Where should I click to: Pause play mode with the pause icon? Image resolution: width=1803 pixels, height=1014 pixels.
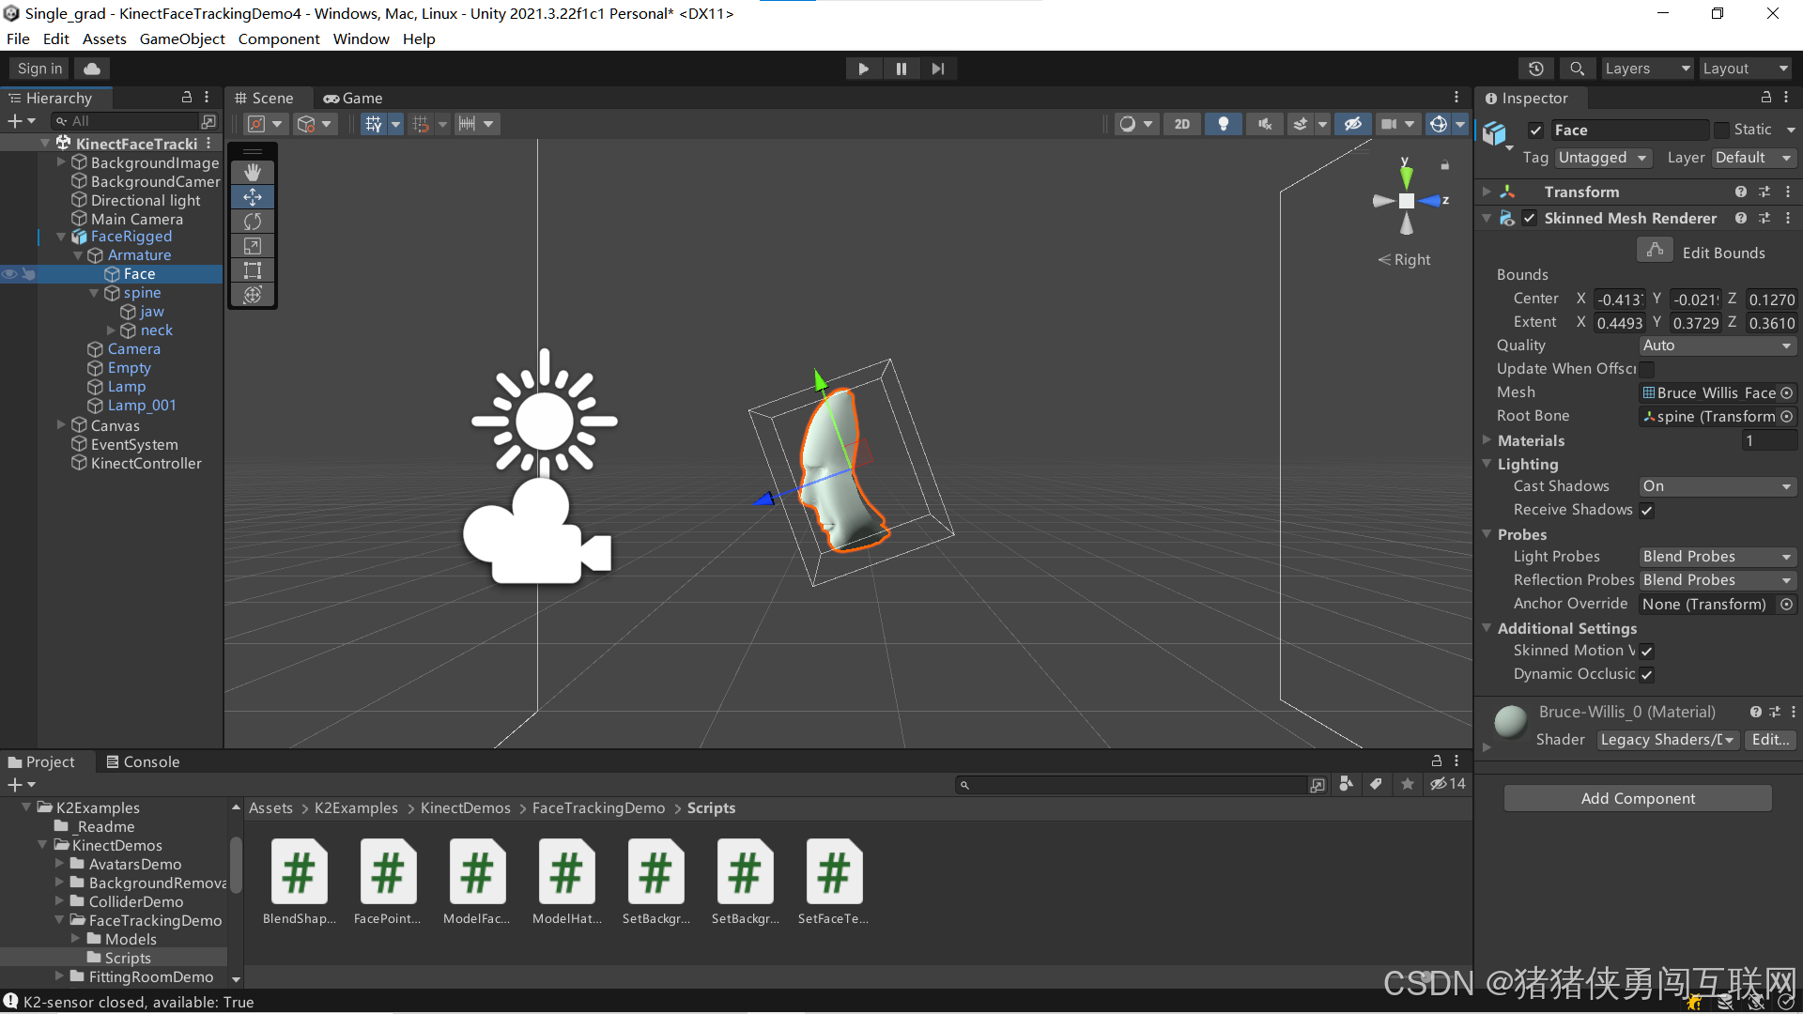901,68
